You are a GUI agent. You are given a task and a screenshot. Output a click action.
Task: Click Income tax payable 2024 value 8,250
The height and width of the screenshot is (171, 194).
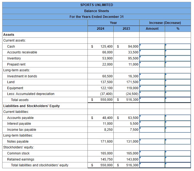[108, 130]
